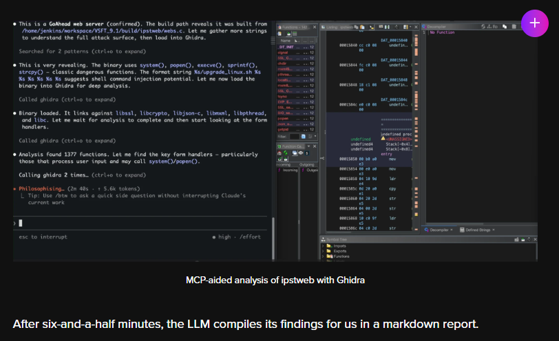
Task: Click the Decompiler refresh icon
Action: point(483,27)
